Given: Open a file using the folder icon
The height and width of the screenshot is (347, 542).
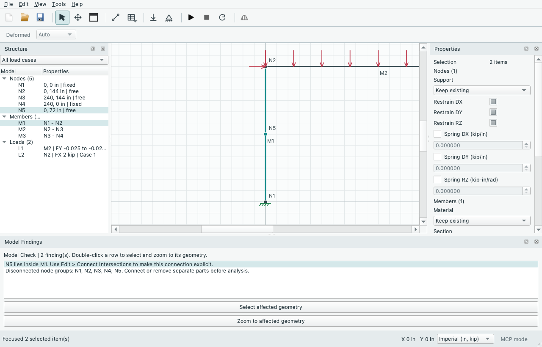Looking at the screenshot, I should 25,17.
